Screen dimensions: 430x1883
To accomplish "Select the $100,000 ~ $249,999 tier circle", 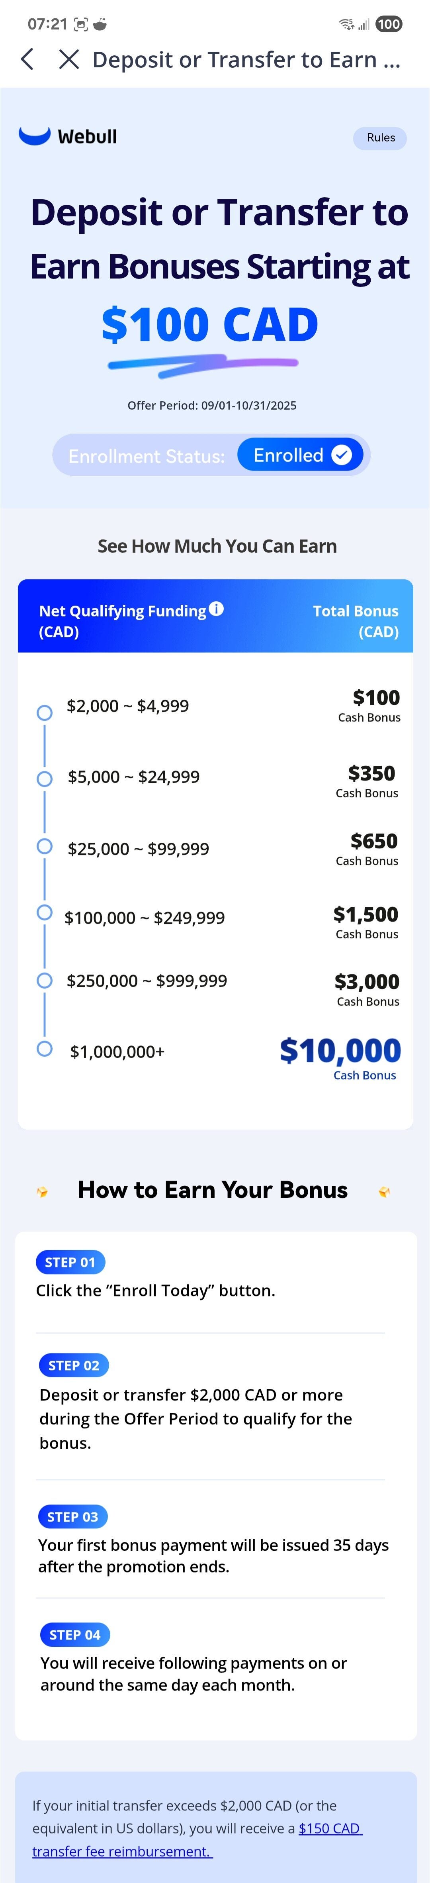I will pyautogui.click(x=45, y=912).
